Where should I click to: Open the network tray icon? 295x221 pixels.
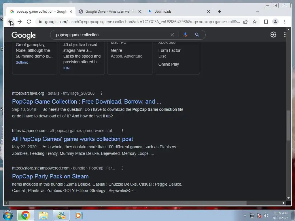(x=252, y=216)
